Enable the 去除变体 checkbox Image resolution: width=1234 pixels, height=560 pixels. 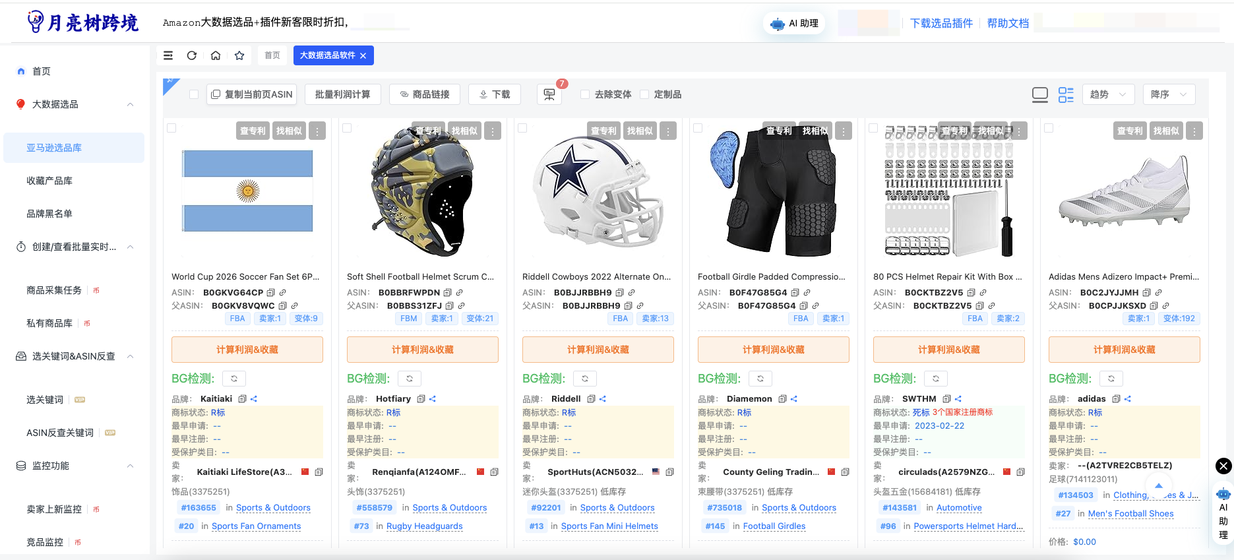coord(585,94)
